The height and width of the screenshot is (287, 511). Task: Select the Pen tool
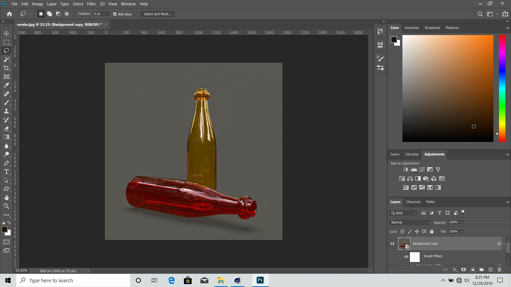tap(6, 163)
